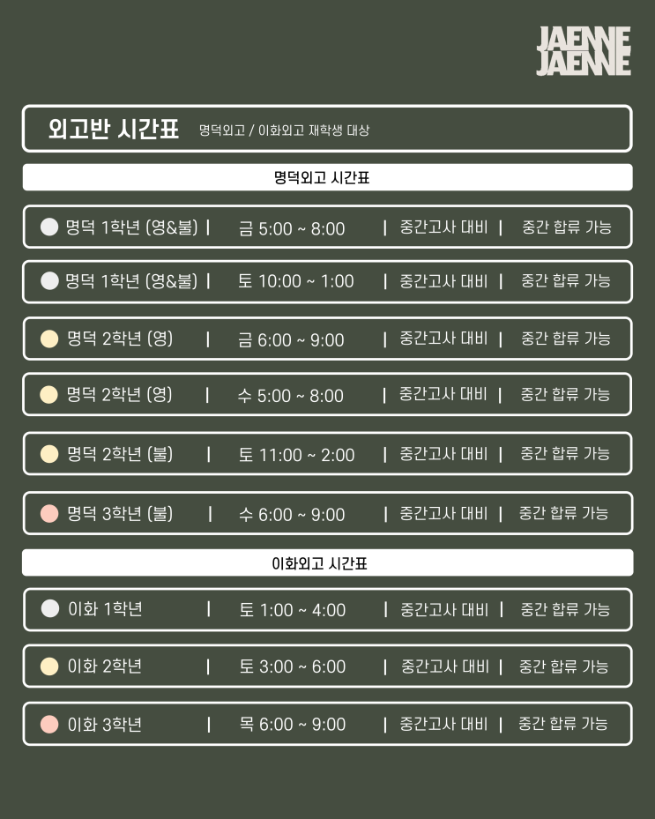Click 중간고사 대비 in 명덕 3학년 row
Image resolution: width=655 pixels, height=819 pixels.
point(443,513)
